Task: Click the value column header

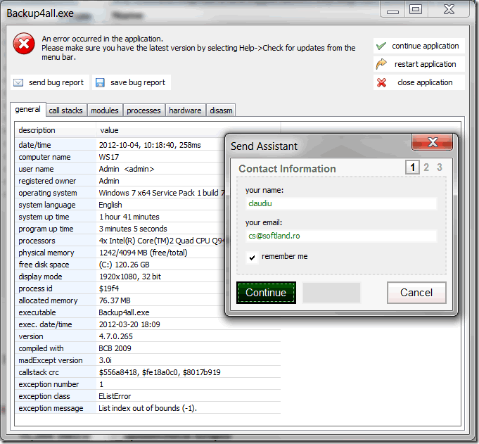Action: [189, 130]
